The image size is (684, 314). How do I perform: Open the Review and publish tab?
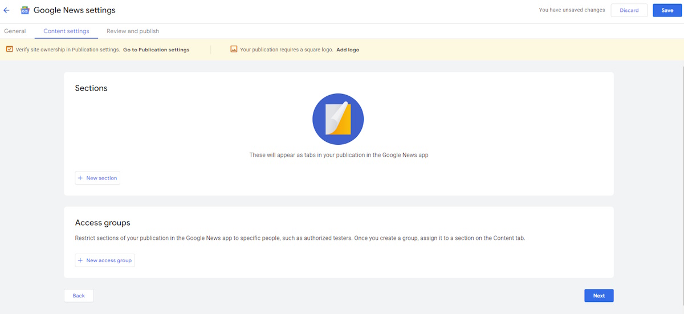point(133,31)
